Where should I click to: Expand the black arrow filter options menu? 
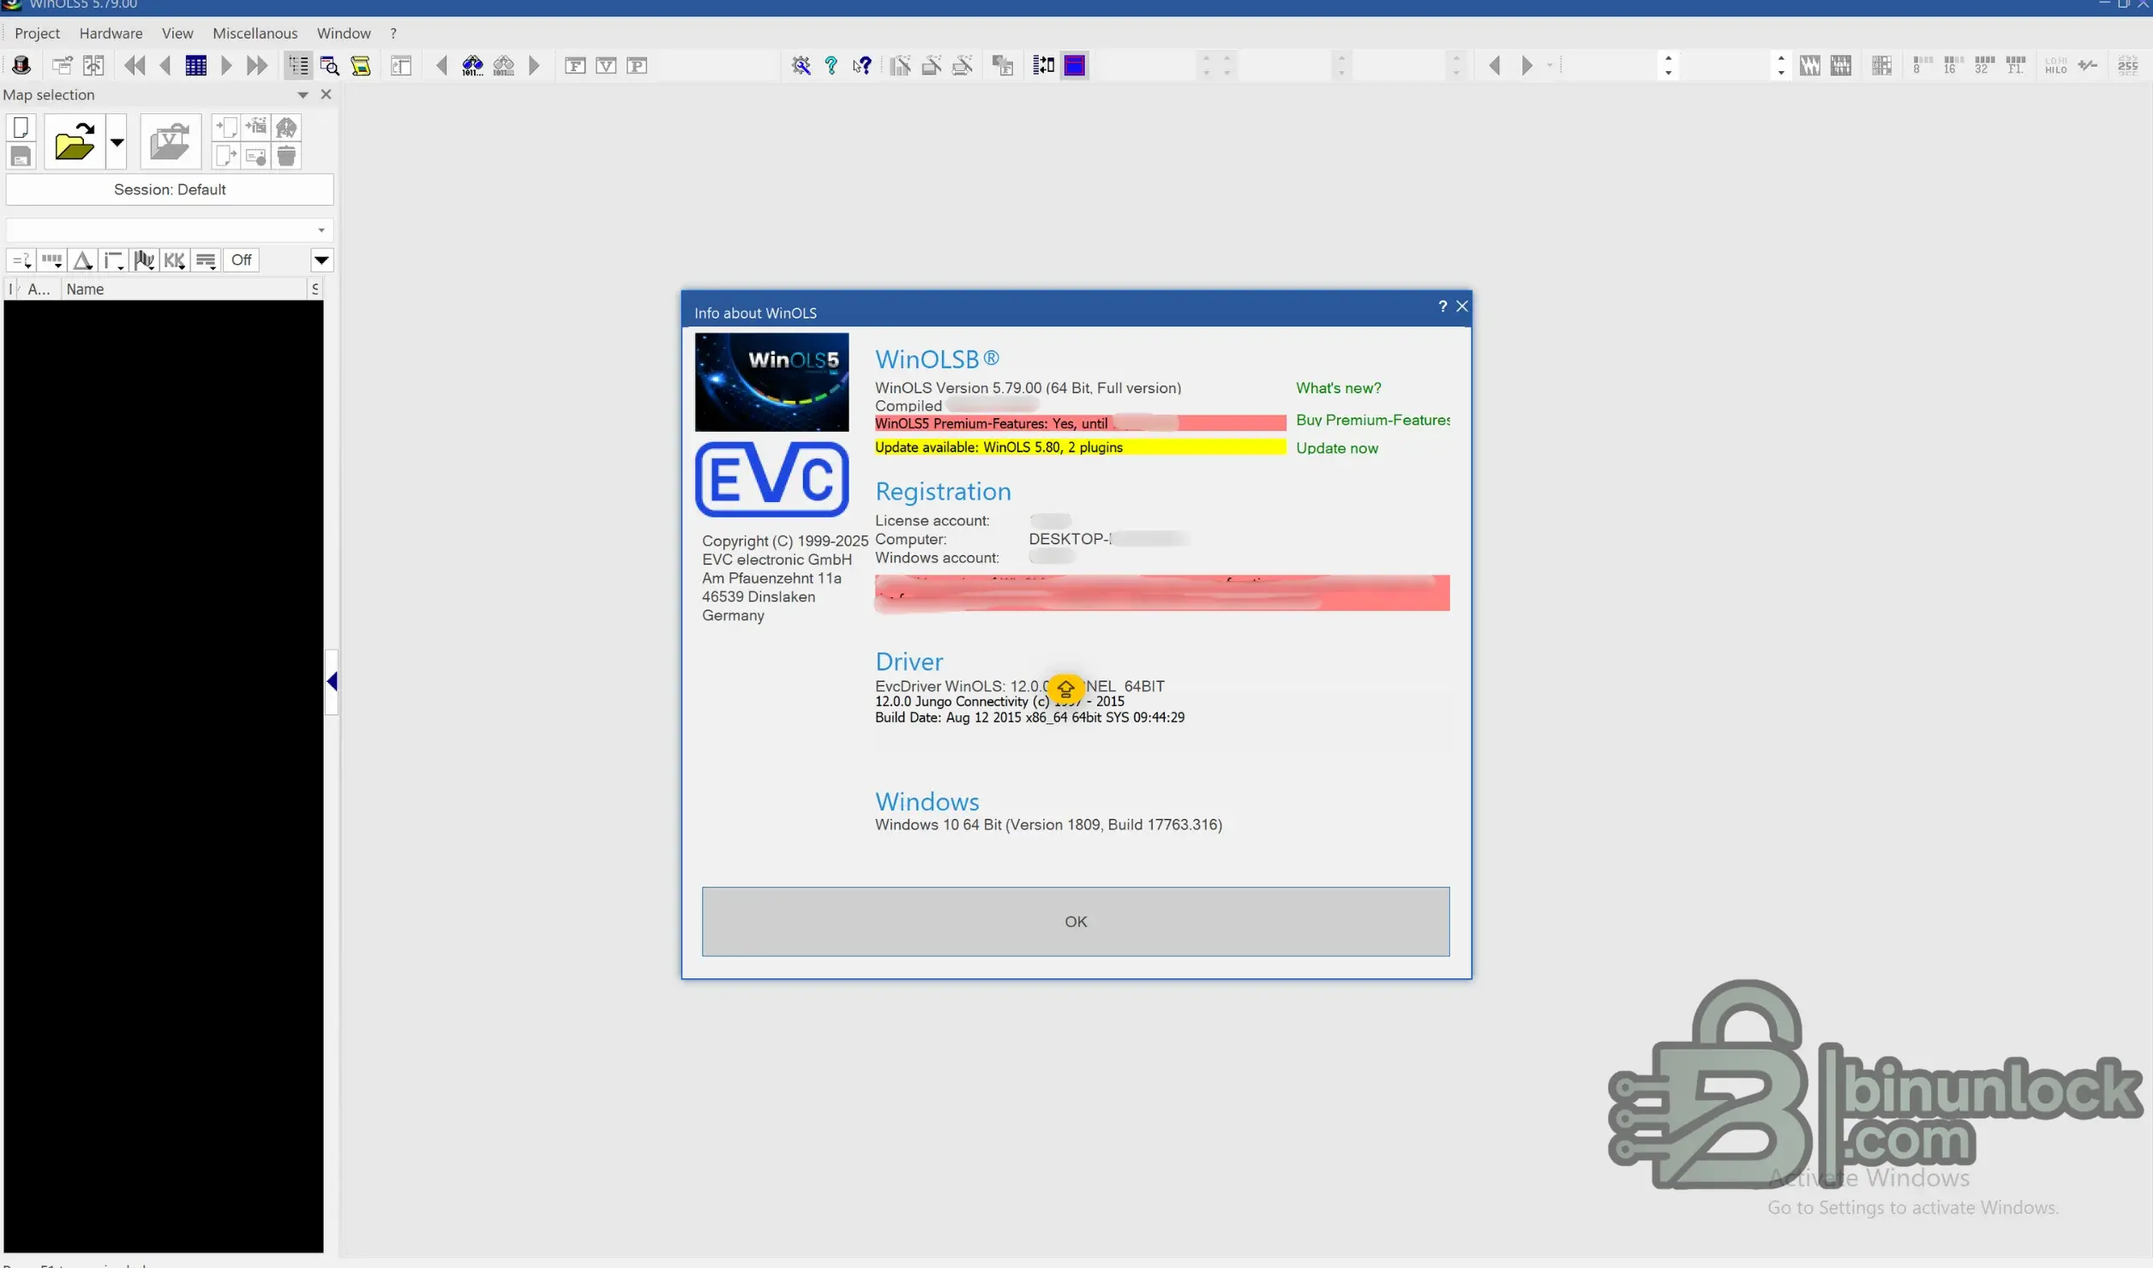pos(321,260)
